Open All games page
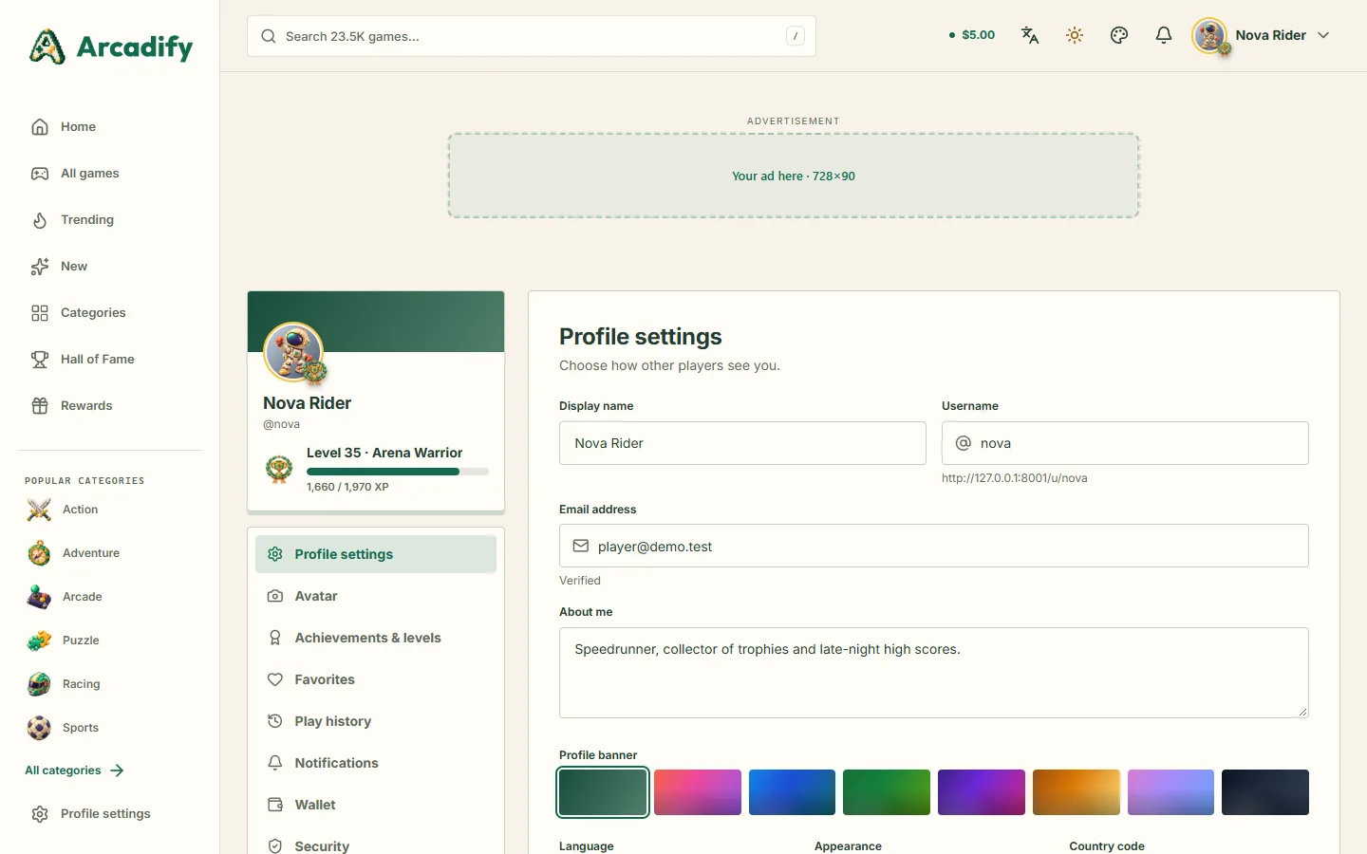Screen dimensions: 1367x854 click(110, 174)
